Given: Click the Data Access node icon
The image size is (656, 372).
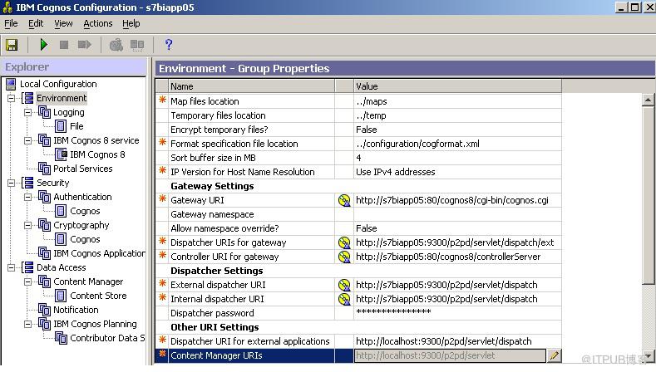Looking at the screenshot, I should pyautogui.click(x=27, y=267).
